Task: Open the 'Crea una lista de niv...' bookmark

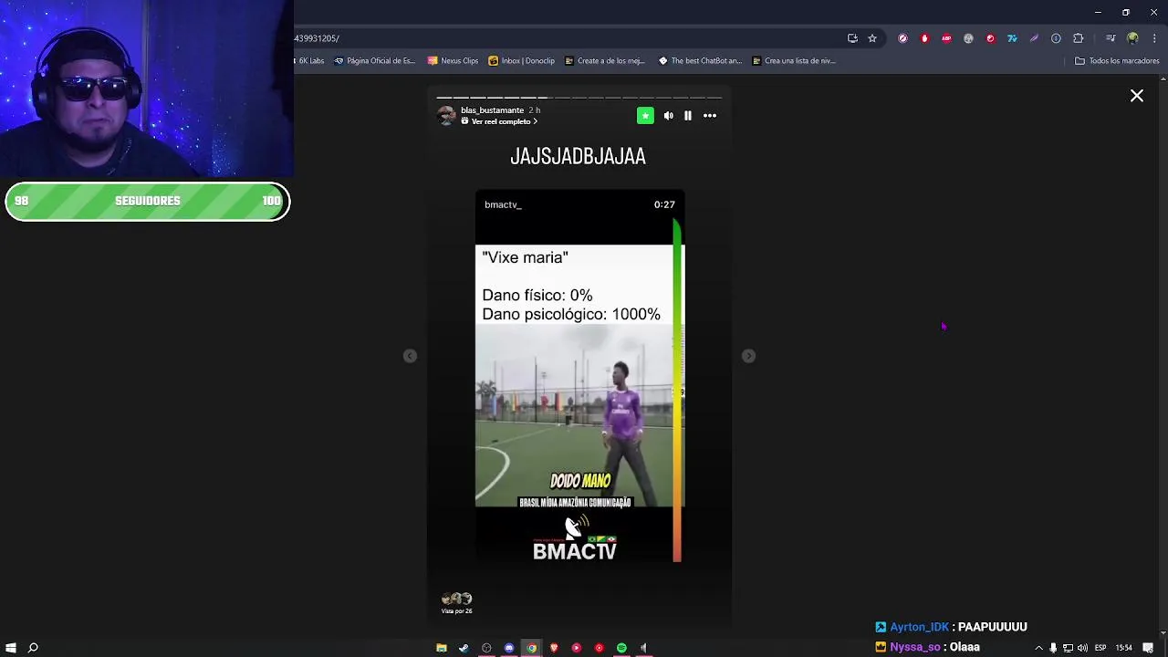Action: [x=794, y=61]
